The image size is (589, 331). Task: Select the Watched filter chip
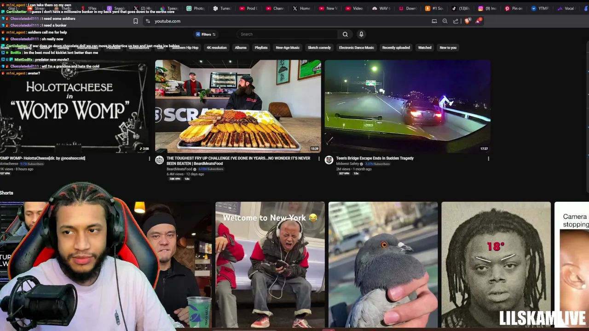[425, 47]
